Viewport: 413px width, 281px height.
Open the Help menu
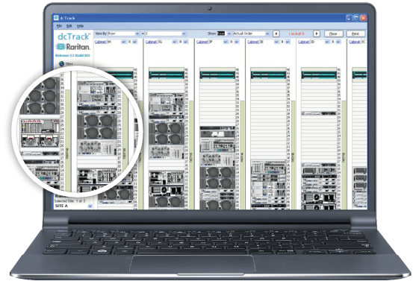click(x=80, y=26)
